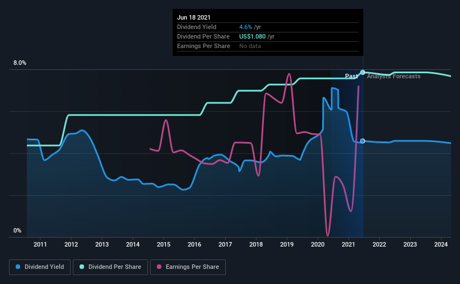This screenshot has height=284, width=460.
Task: Click the Analysts Forecasts label
Action: [x=393, y=76]
